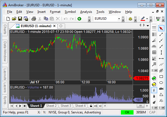The height and width of the screenshot is (117, 167).
Task: Switch to the Sheet 3 tab
Action: tap(66, 106)
